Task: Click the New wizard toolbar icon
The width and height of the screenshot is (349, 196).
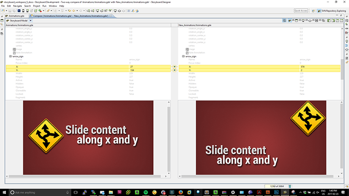Action: [x=3, y=10]
